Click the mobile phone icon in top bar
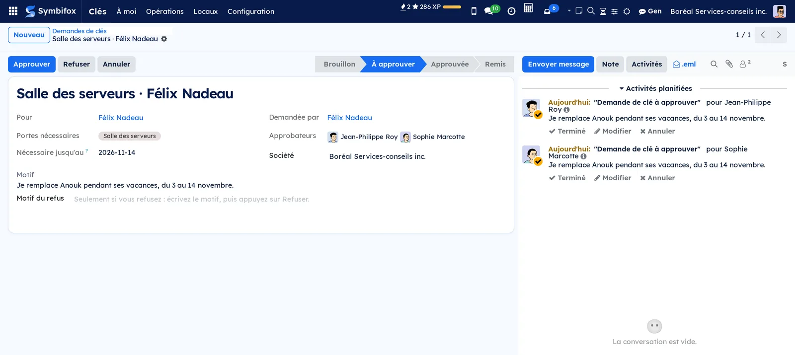 (474, 11)
